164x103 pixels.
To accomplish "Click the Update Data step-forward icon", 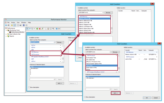I will tap(59, 29).
